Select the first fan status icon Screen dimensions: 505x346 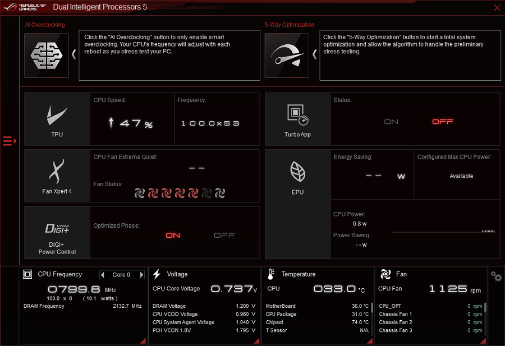[140, 193]
